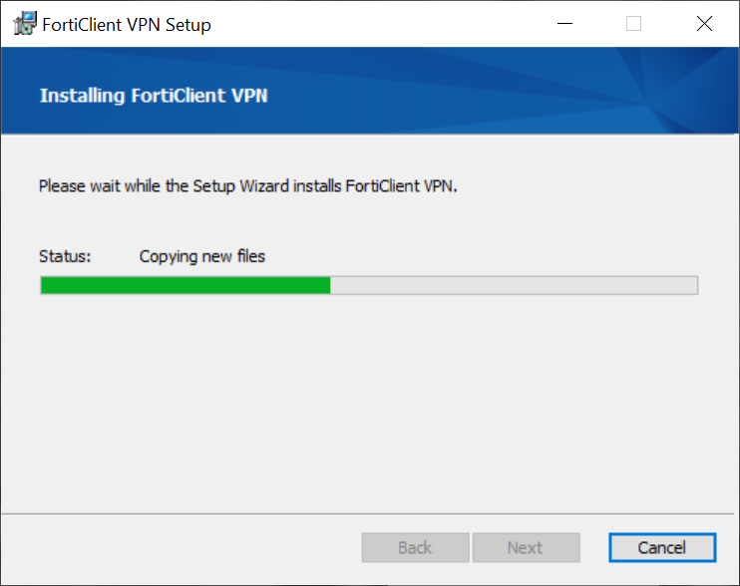The height and width of the screenshot is (586, 740).
Task: Close the FortiClient VPN Setup window
Action: coord(704,24)
